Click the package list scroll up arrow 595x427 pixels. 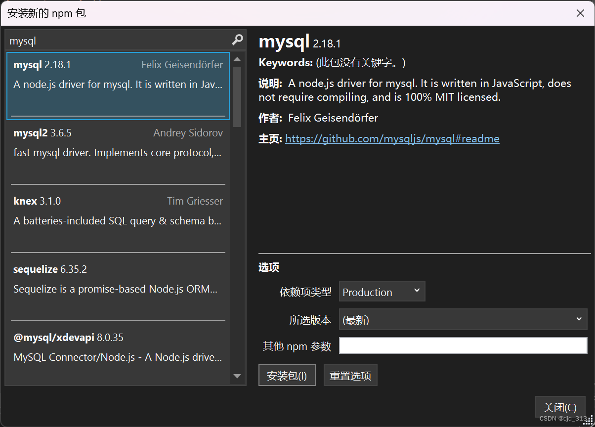pyautogui.click(x=237, y=59)
